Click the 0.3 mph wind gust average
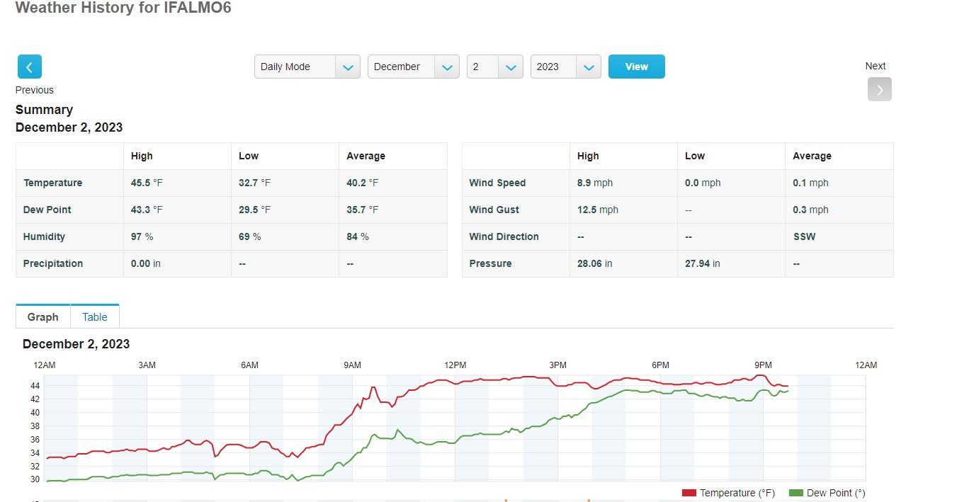Viewport: 969px width, 502px height. point(810,210)
